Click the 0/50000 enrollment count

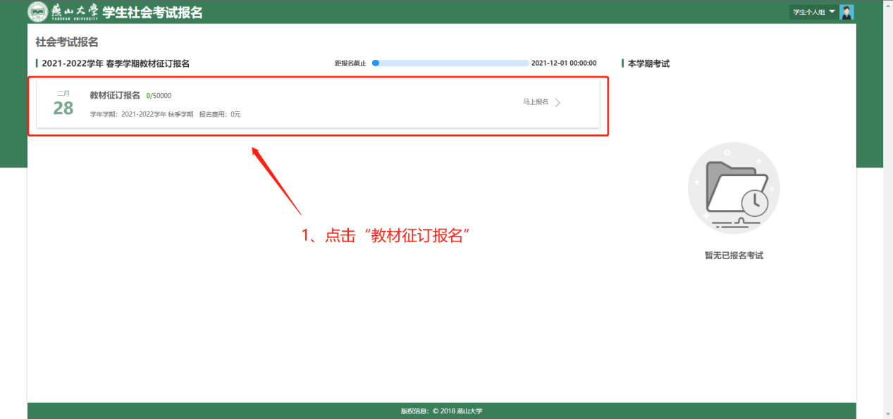point(159,96)
